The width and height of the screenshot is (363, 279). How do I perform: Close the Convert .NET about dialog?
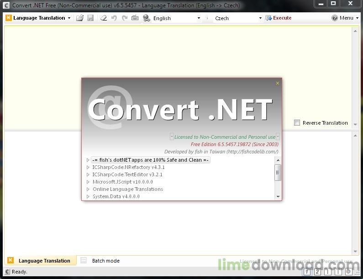[x=277, y=83]
